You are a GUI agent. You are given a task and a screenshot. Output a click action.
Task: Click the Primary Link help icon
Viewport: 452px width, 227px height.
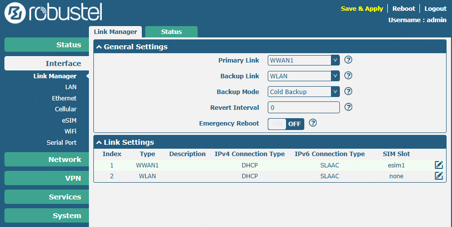click(348, 60)
